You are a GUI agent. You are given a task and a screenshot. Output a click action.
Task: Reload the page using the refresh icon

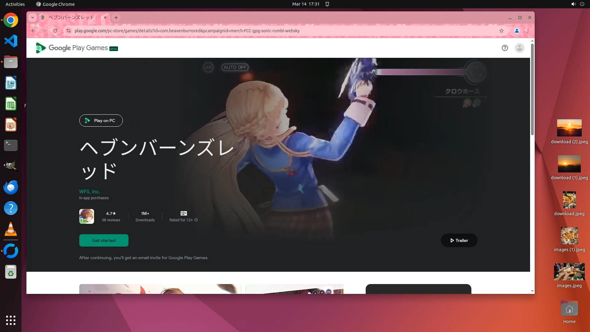55,31
